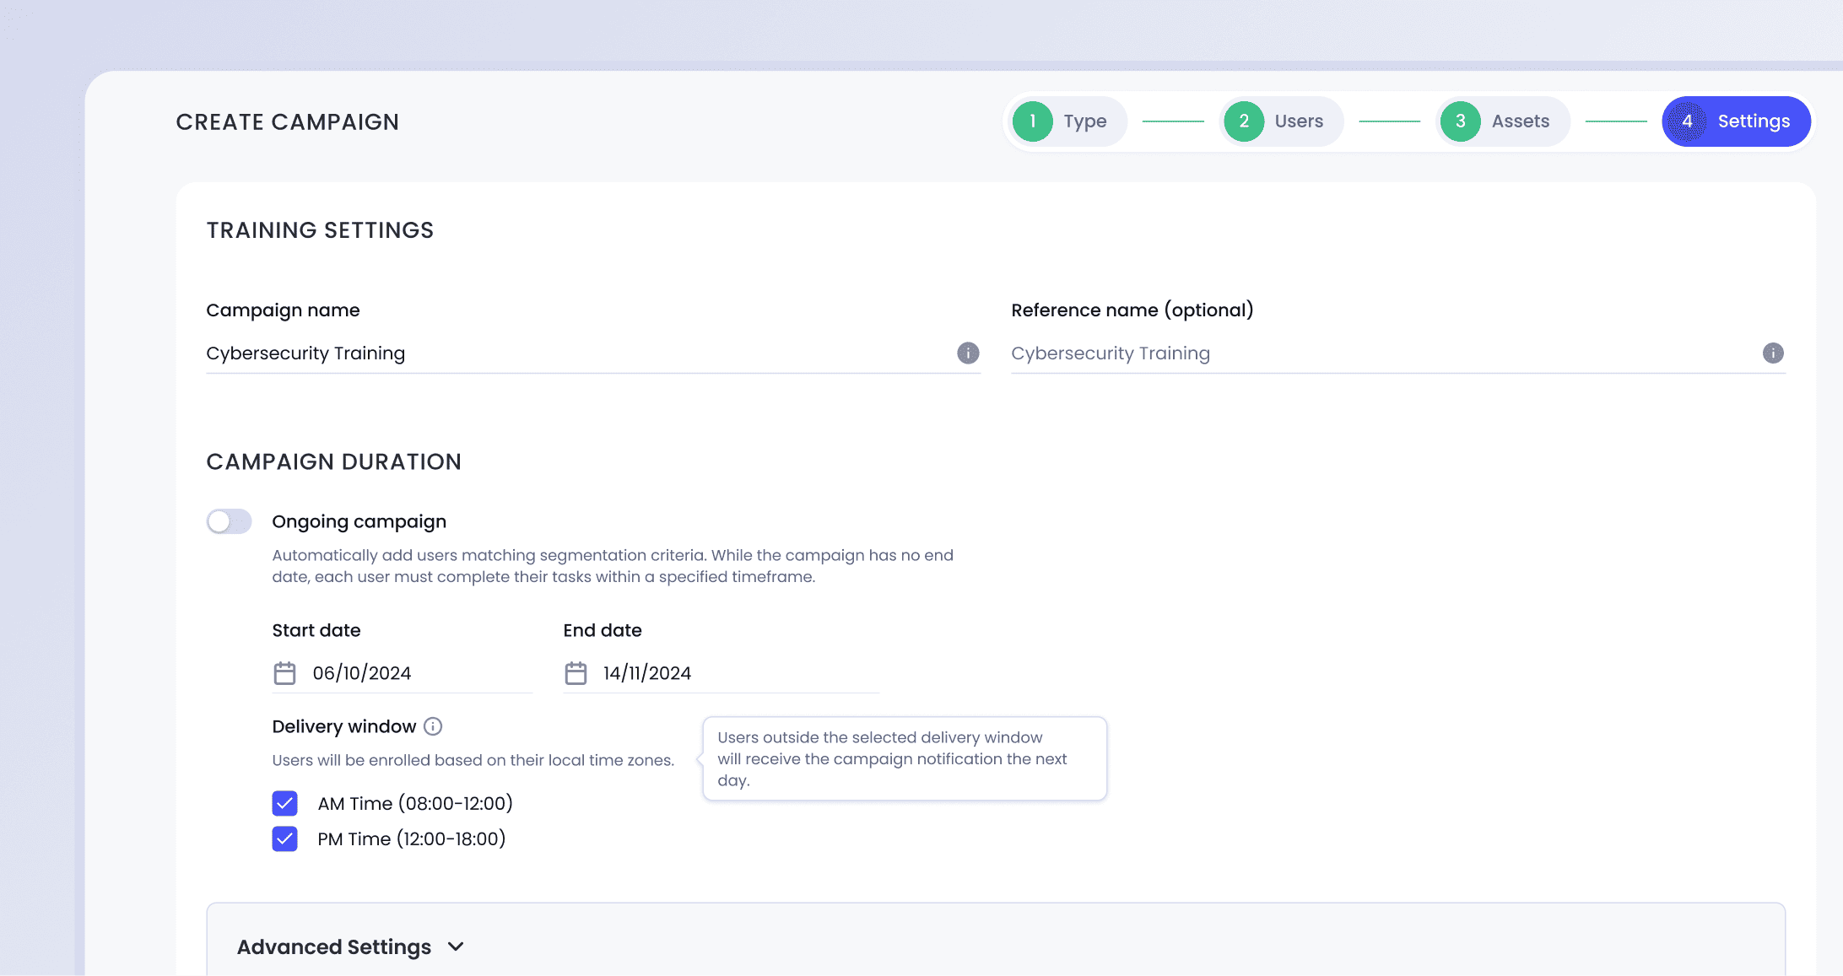Click the Ongoing campaign description text
This screenshot has width=1843, height=976.
point(613,566)
